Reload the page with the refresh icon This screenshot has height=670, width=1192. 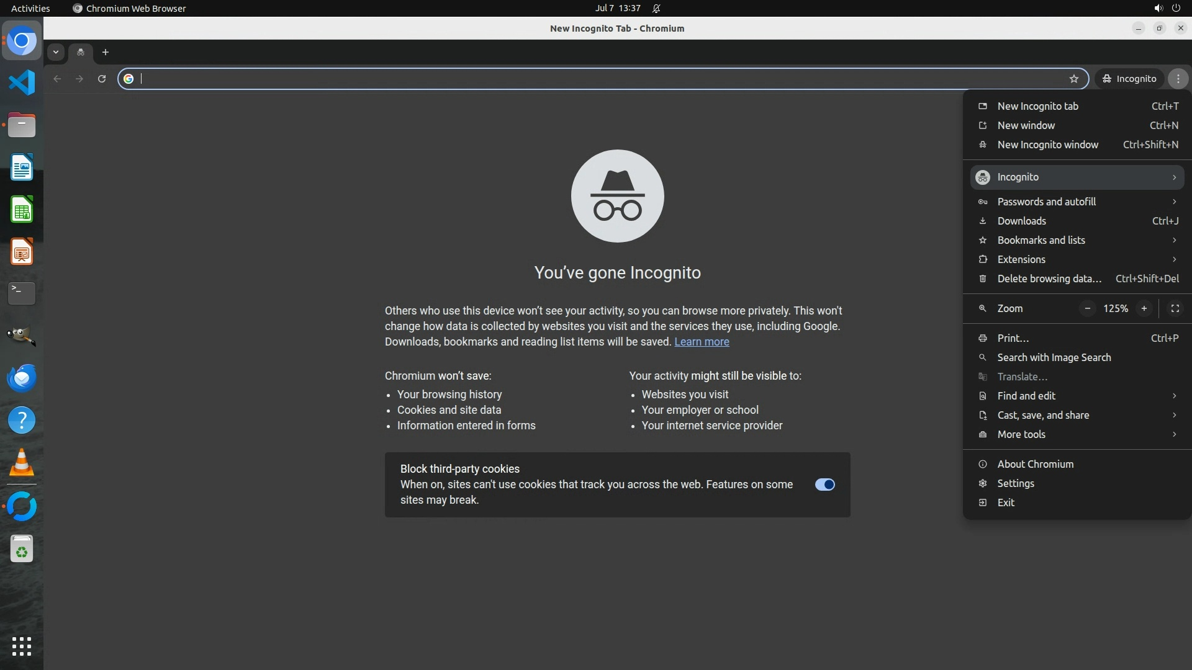coord(102,79)
